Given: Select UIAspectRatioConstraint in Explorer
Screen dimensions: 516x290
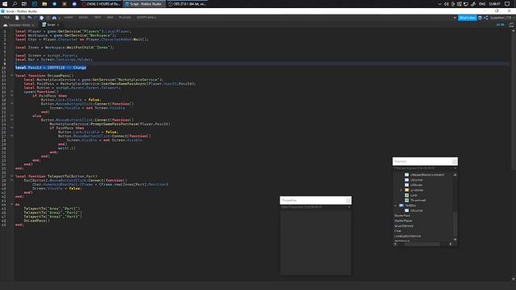Looking at the screenshot, I should click(x=427, y=175).
